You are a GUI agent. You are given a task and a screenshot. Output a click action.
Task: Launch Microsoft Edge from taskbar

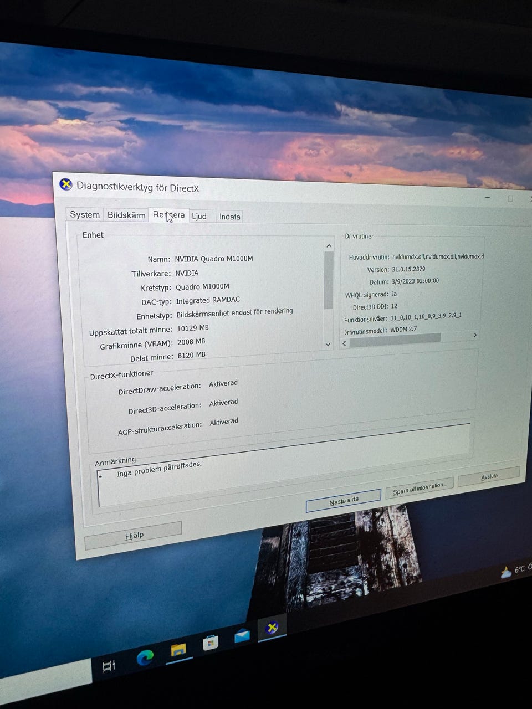pos(145,657)
